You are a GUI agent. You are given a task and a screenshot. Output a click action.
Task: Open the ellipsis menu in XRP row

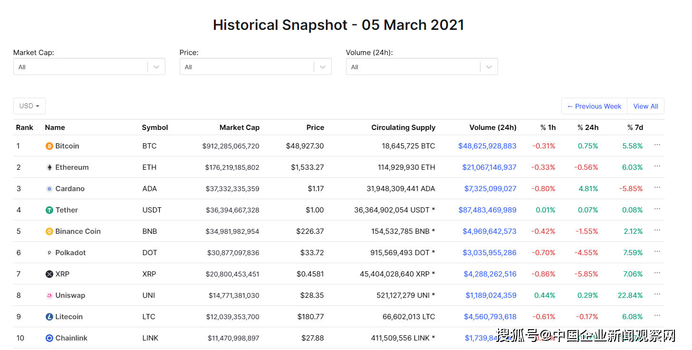[x=657, y=273]
